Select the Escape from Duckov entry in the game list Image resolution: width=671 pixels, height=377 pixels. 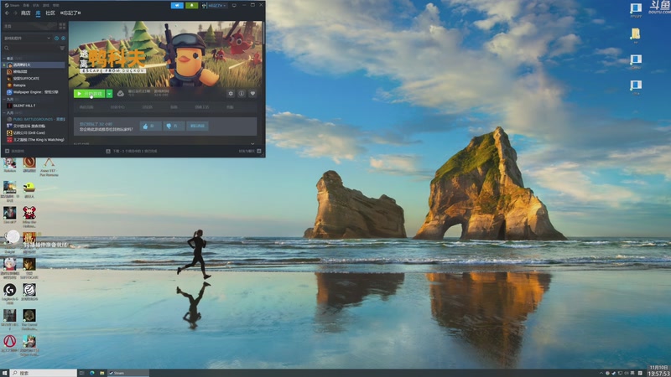pos(36,65)
